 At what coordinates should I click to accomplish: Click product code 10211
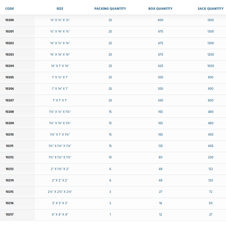coord(10,146)
